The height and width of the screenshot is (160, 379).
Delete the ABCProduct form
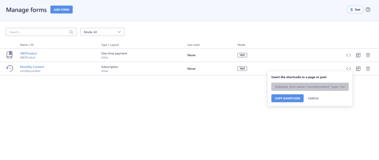pos(368,55)
